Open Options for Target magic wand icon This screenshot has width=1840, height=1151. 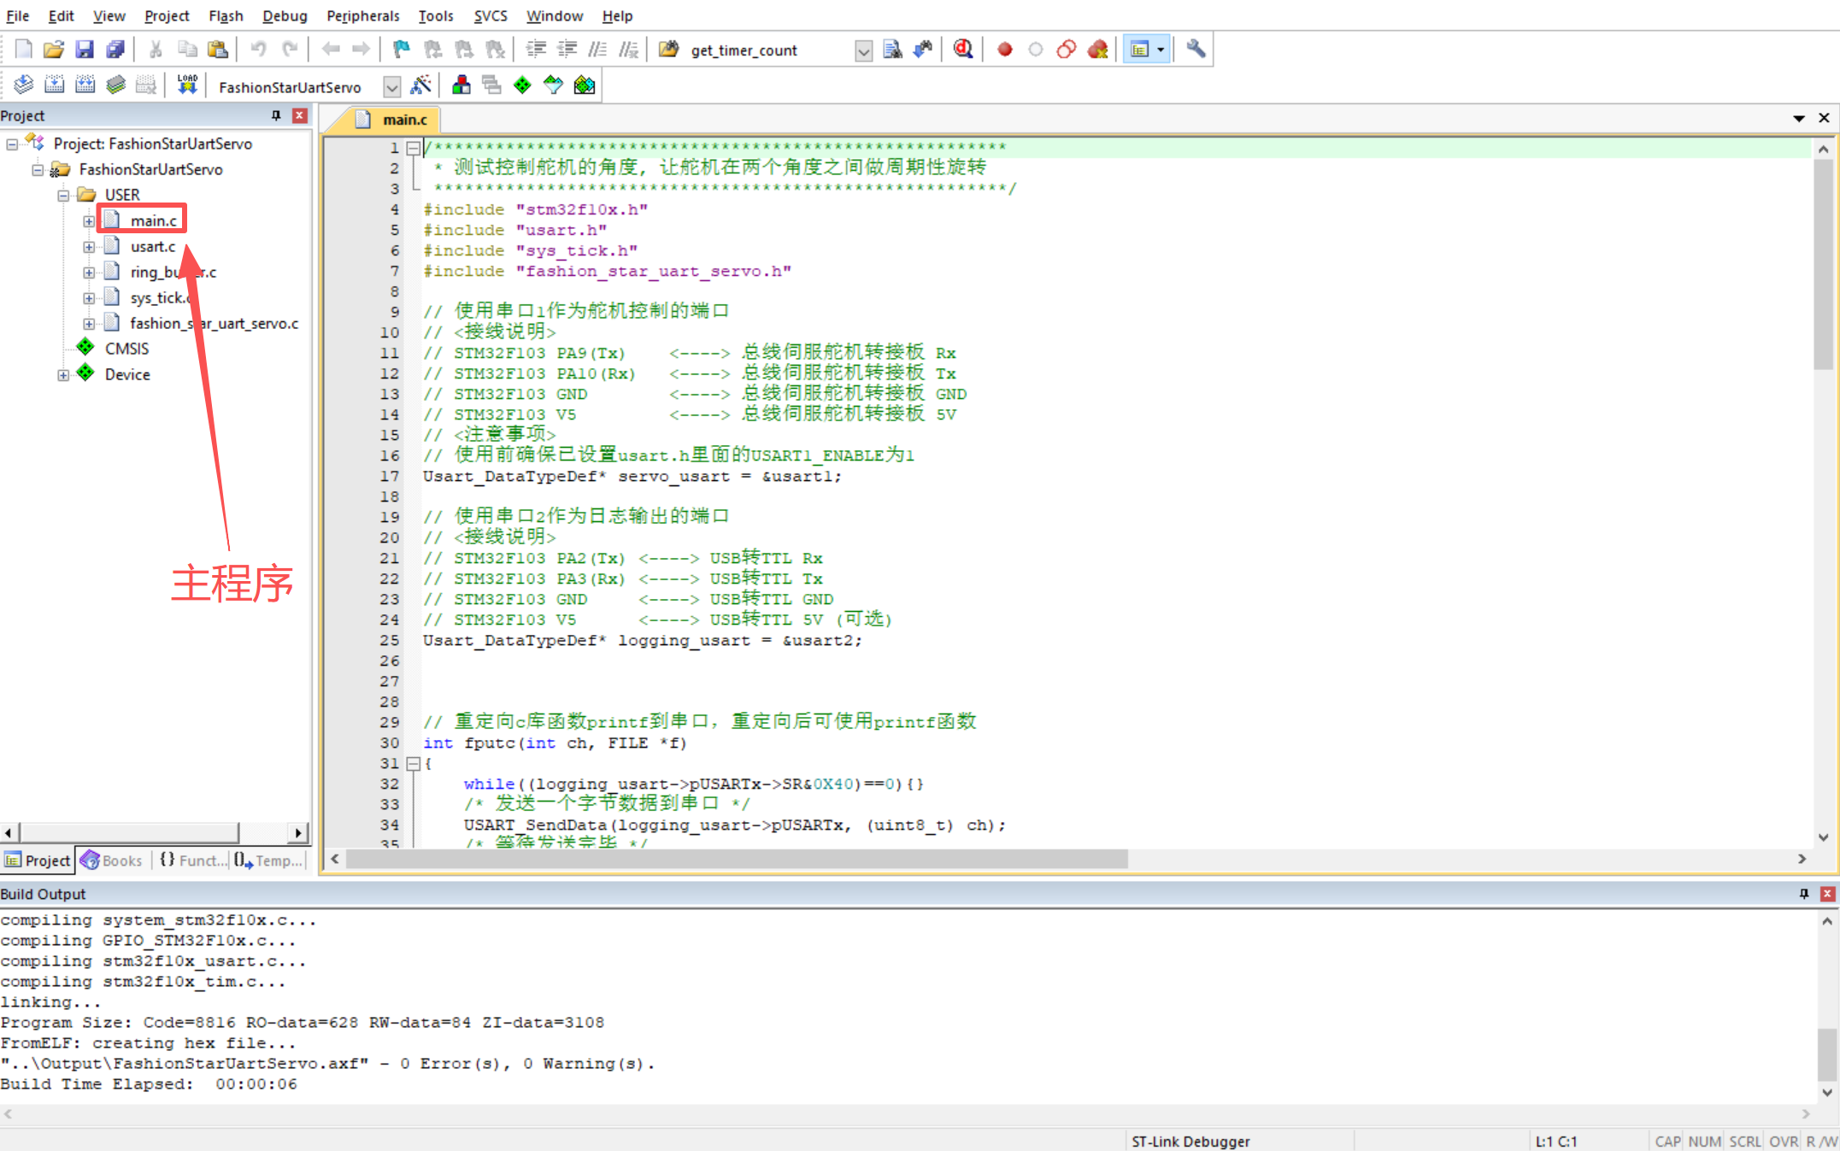(420, 85)
